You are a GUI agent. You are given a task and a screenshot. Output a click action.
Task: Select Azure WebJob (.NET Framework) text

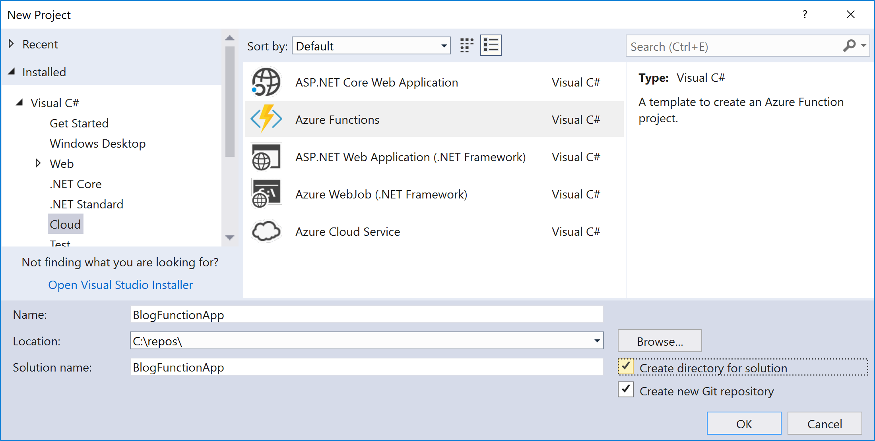coord(381,194)
